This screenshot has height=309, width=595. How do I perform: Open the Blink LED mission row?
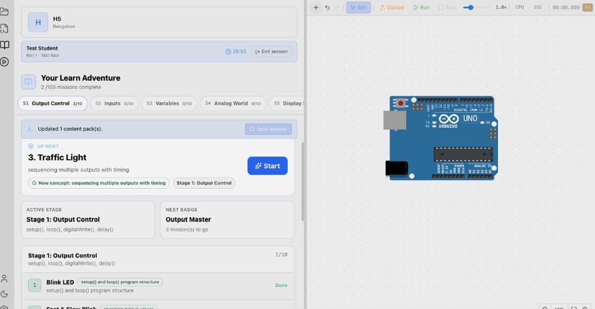click(158, 286)
